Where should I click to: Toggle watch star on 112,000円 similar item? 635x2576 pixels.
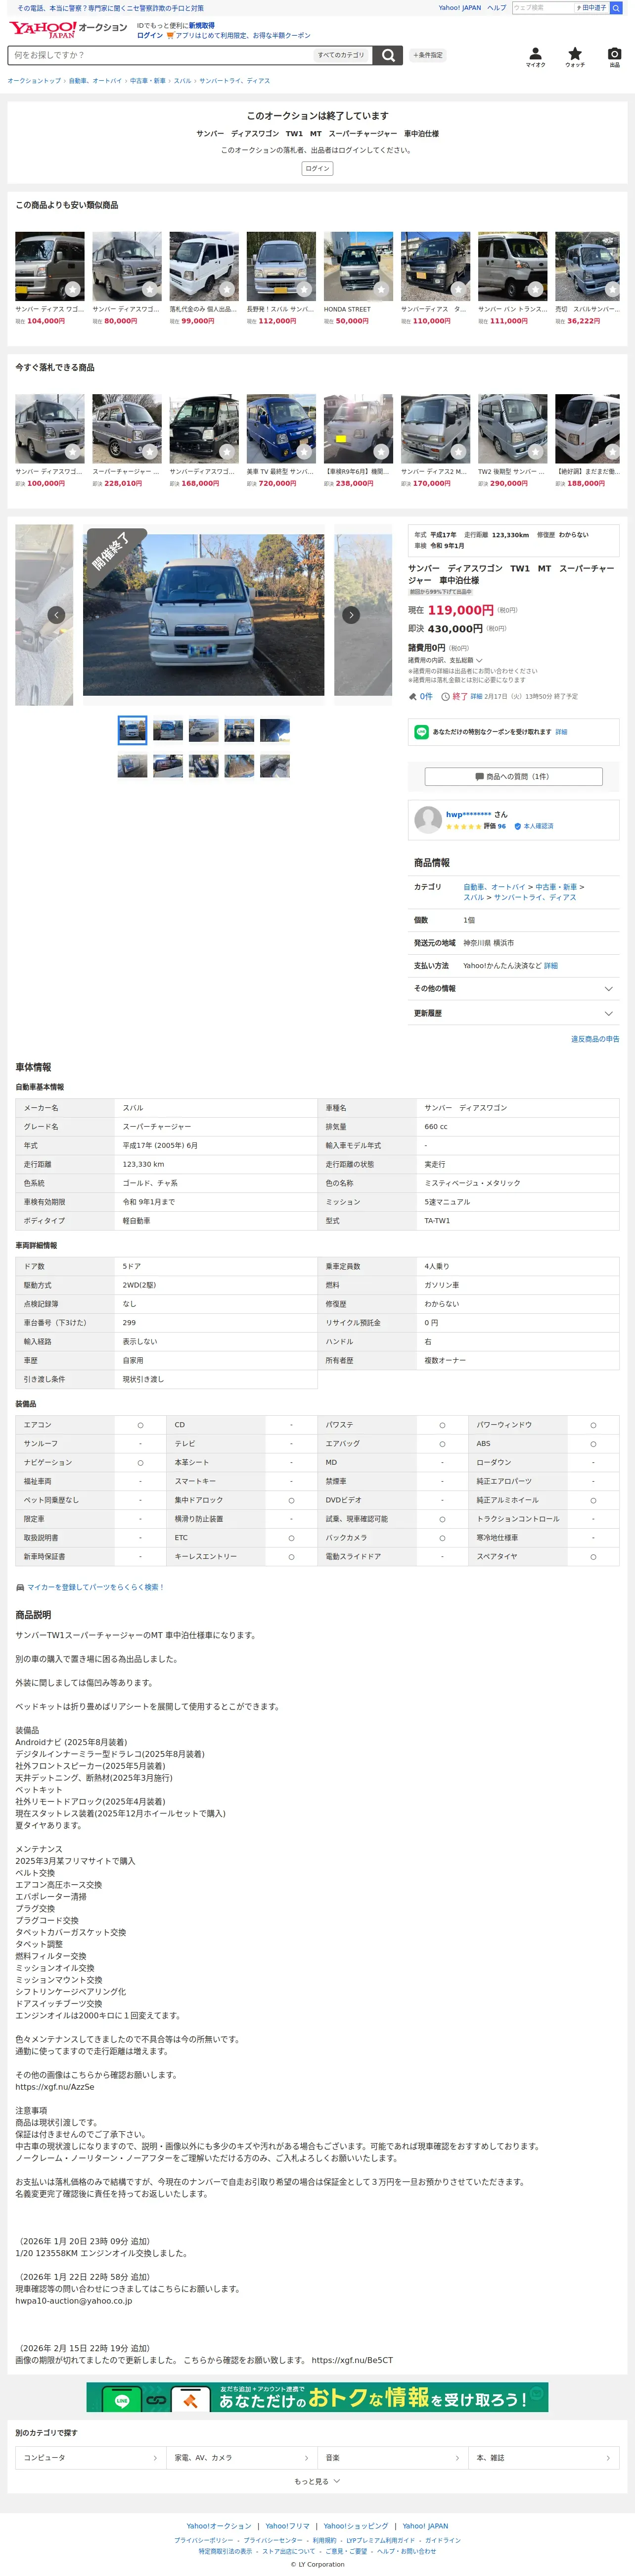tap(304, 289)
